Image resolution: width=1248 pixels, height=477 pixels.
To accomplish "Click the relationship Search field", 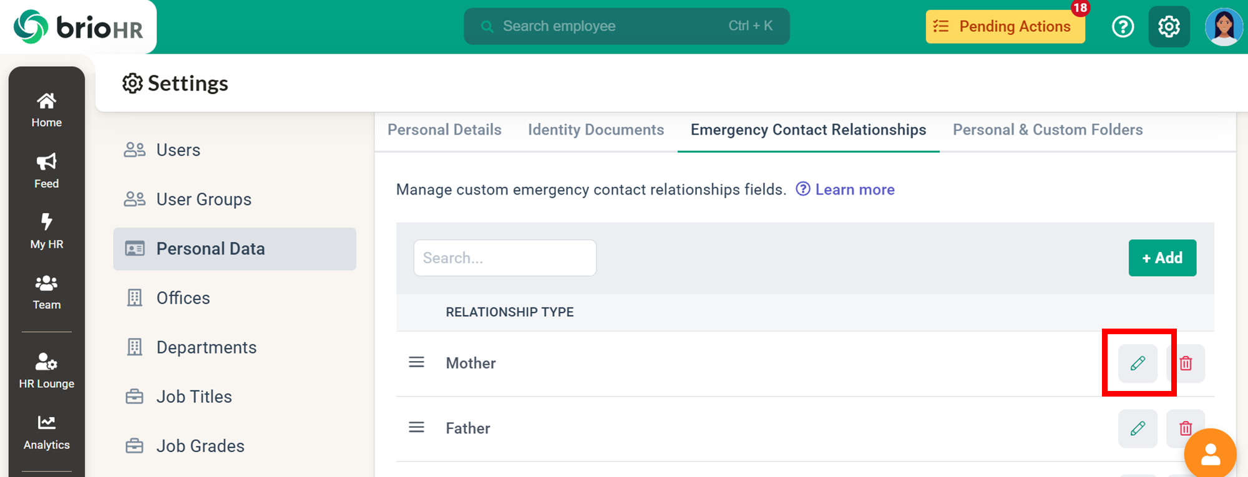I will coord(504,258).
